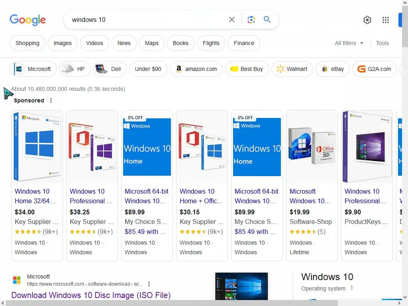Open three-dot menu beside Microsoft result URL
This screenshot has height=306, width=408.
coord(149,284)
